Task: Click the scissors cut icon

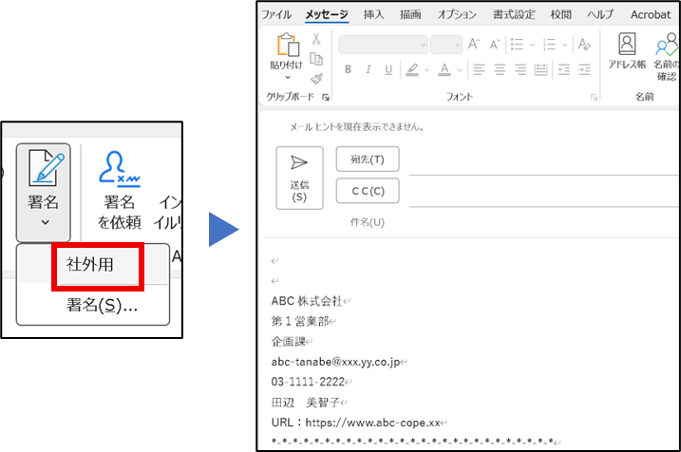Action: point(316,40)
